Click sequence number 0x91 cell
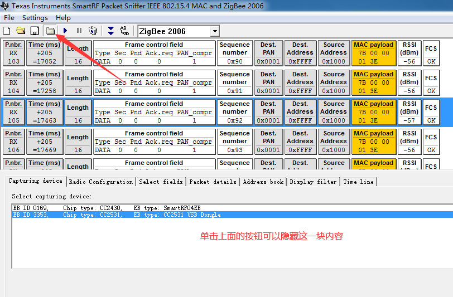This screenshot has width=453, height=297. click(234, 82)
